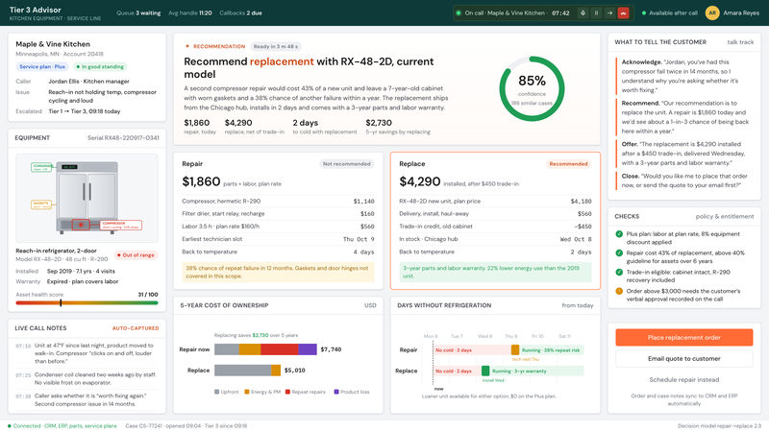Click the In good standing badge
Image resolution: width=769 pixels, height=432 pixels.
pyautogui.click(x=100, y=66)
